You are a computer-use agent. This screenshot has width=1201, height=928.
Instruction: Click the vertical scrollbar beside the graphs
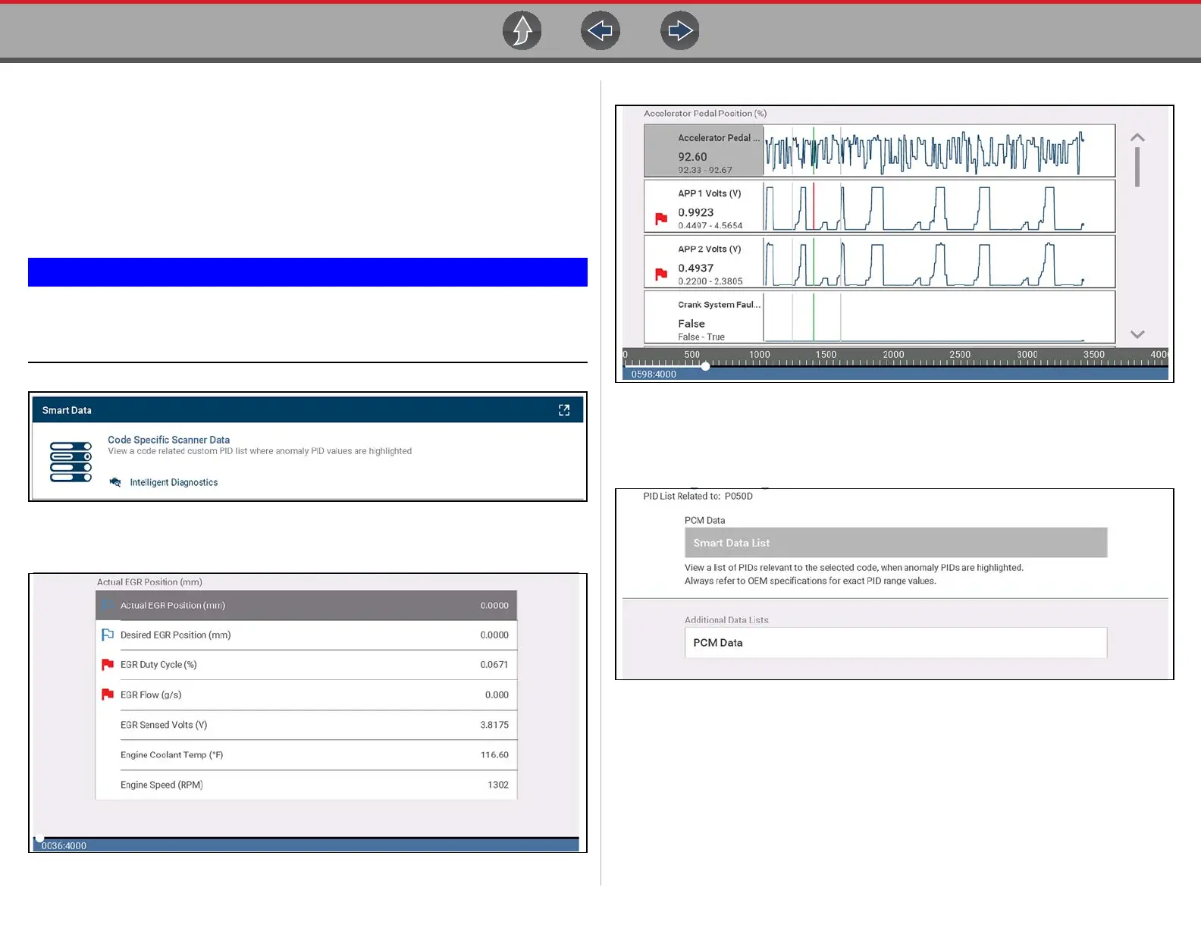coord(1137,167)
